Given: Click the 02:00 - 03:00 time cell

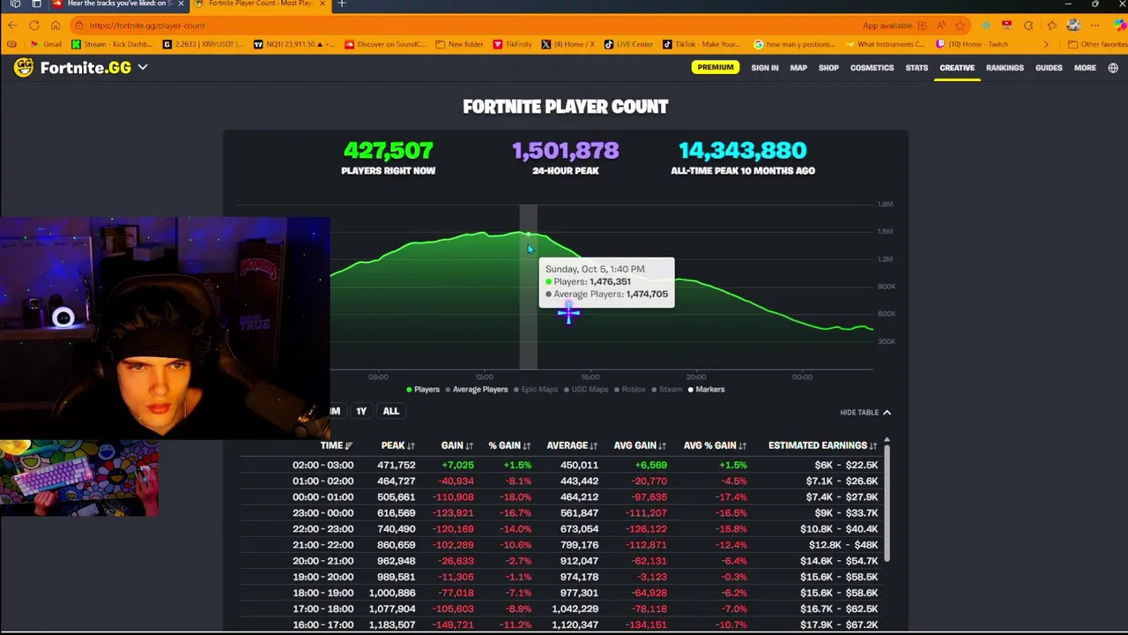Looking at the screenshot, I should [x=323, y=465].
